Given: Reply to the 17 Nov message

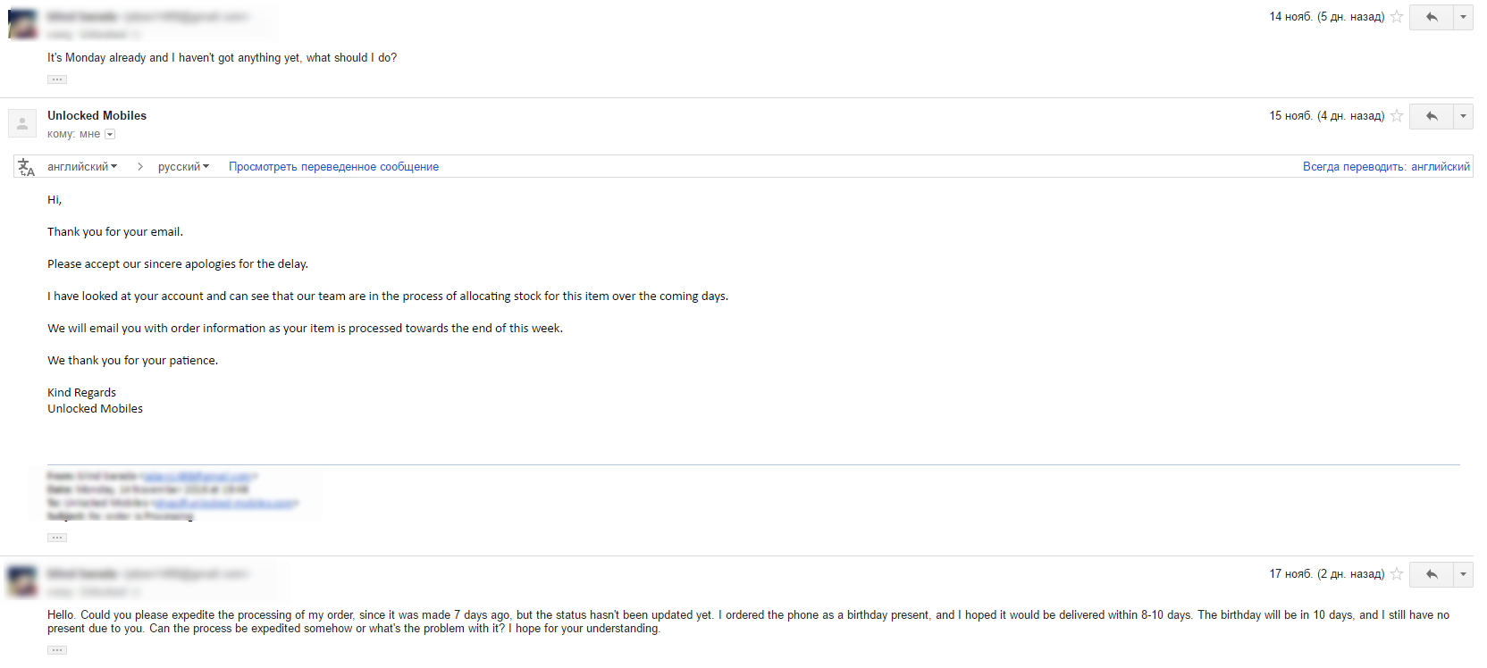Looking at the screenshot, I should 1432,574.
